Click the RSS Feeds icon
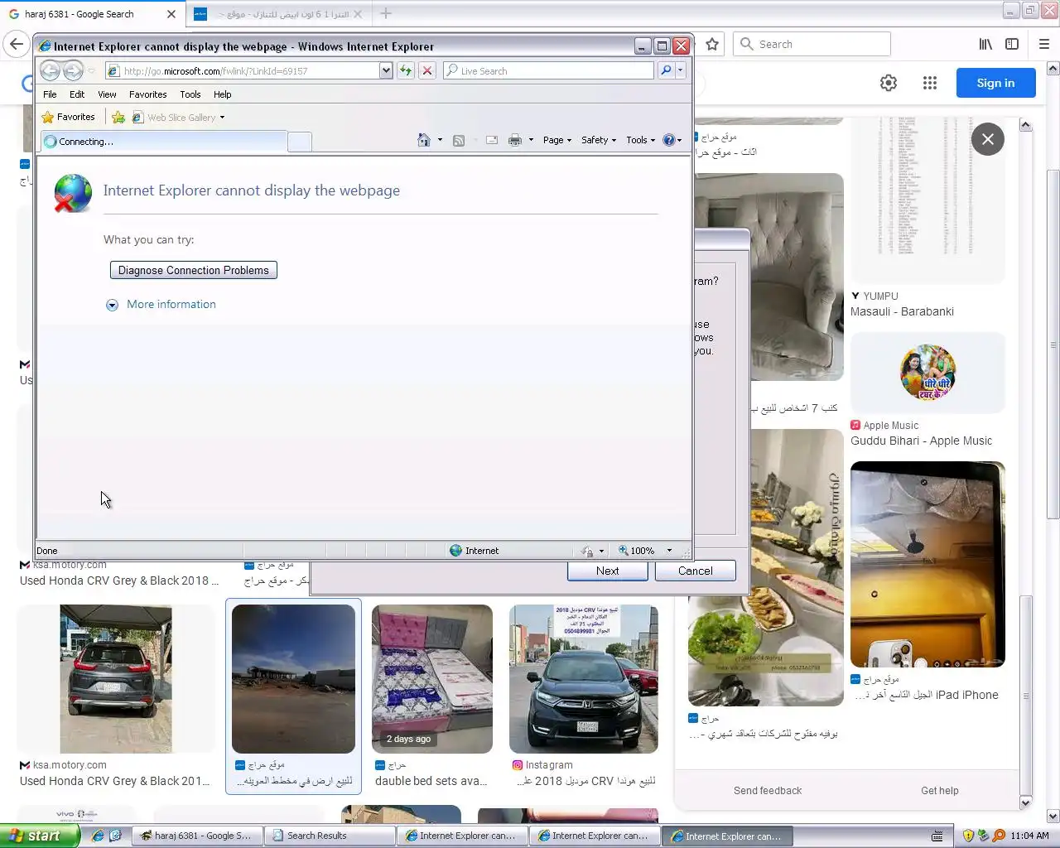 click(x=459, y=141)
